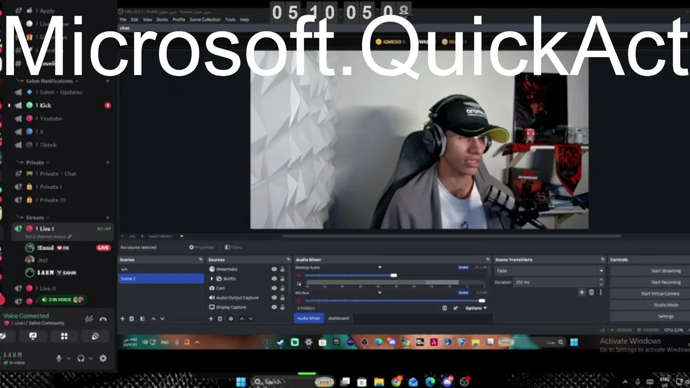Hide the Audio Output Capture source
Image resolution: width=690 pixels, height=388 pixels.
coord(274,297)
